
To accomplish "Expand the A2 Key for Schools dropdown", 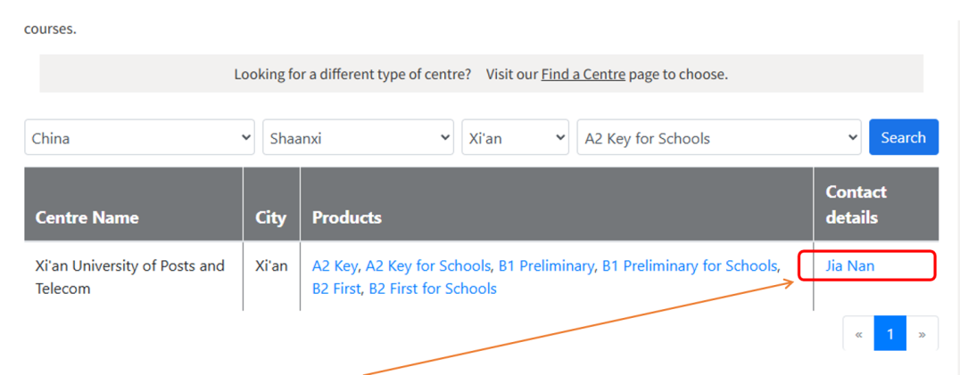I will pyautogui.click(x=719, y=138).
